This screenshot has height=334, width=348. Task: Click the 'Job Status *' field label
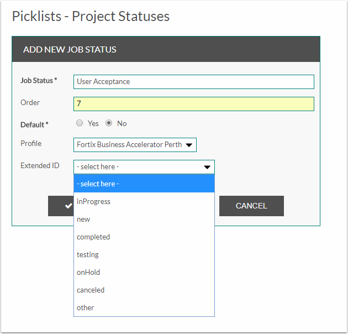point(39,81)
